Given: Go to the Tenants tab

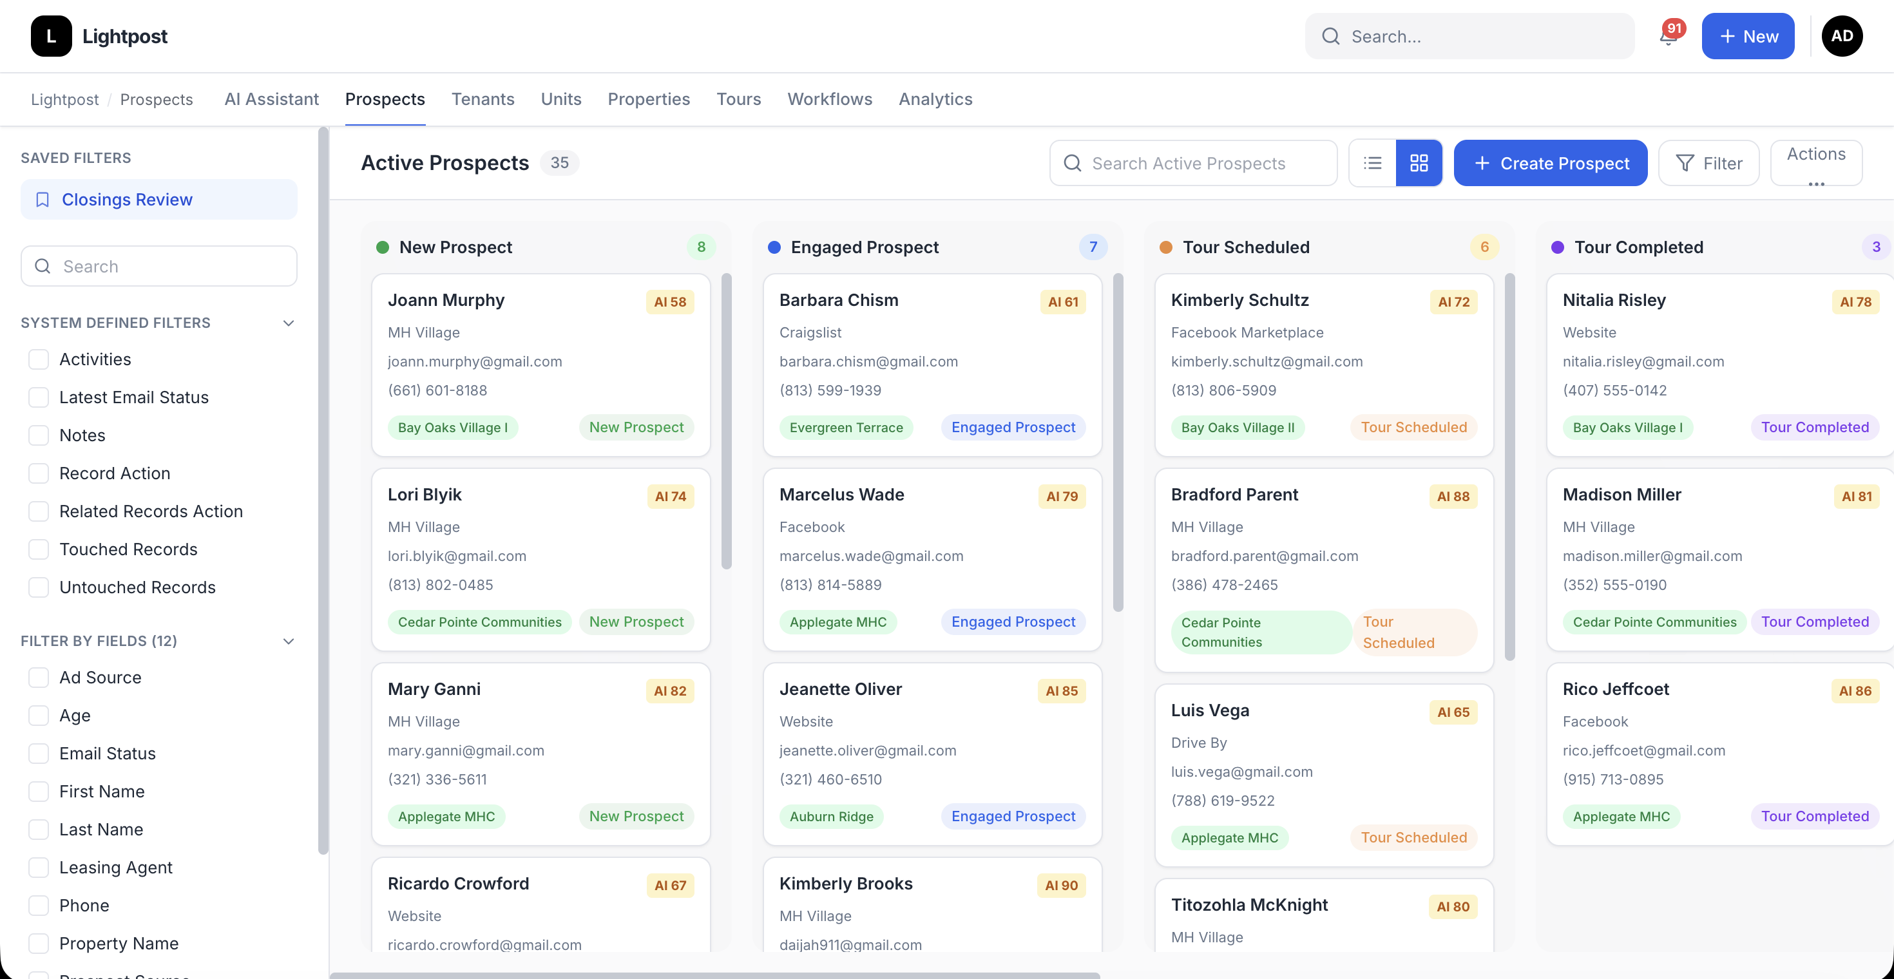Looking at the screenshot, I should [483, 99].
